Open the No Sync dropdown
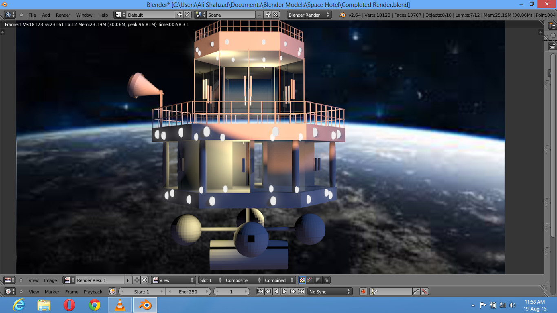 tap(330, 292)
